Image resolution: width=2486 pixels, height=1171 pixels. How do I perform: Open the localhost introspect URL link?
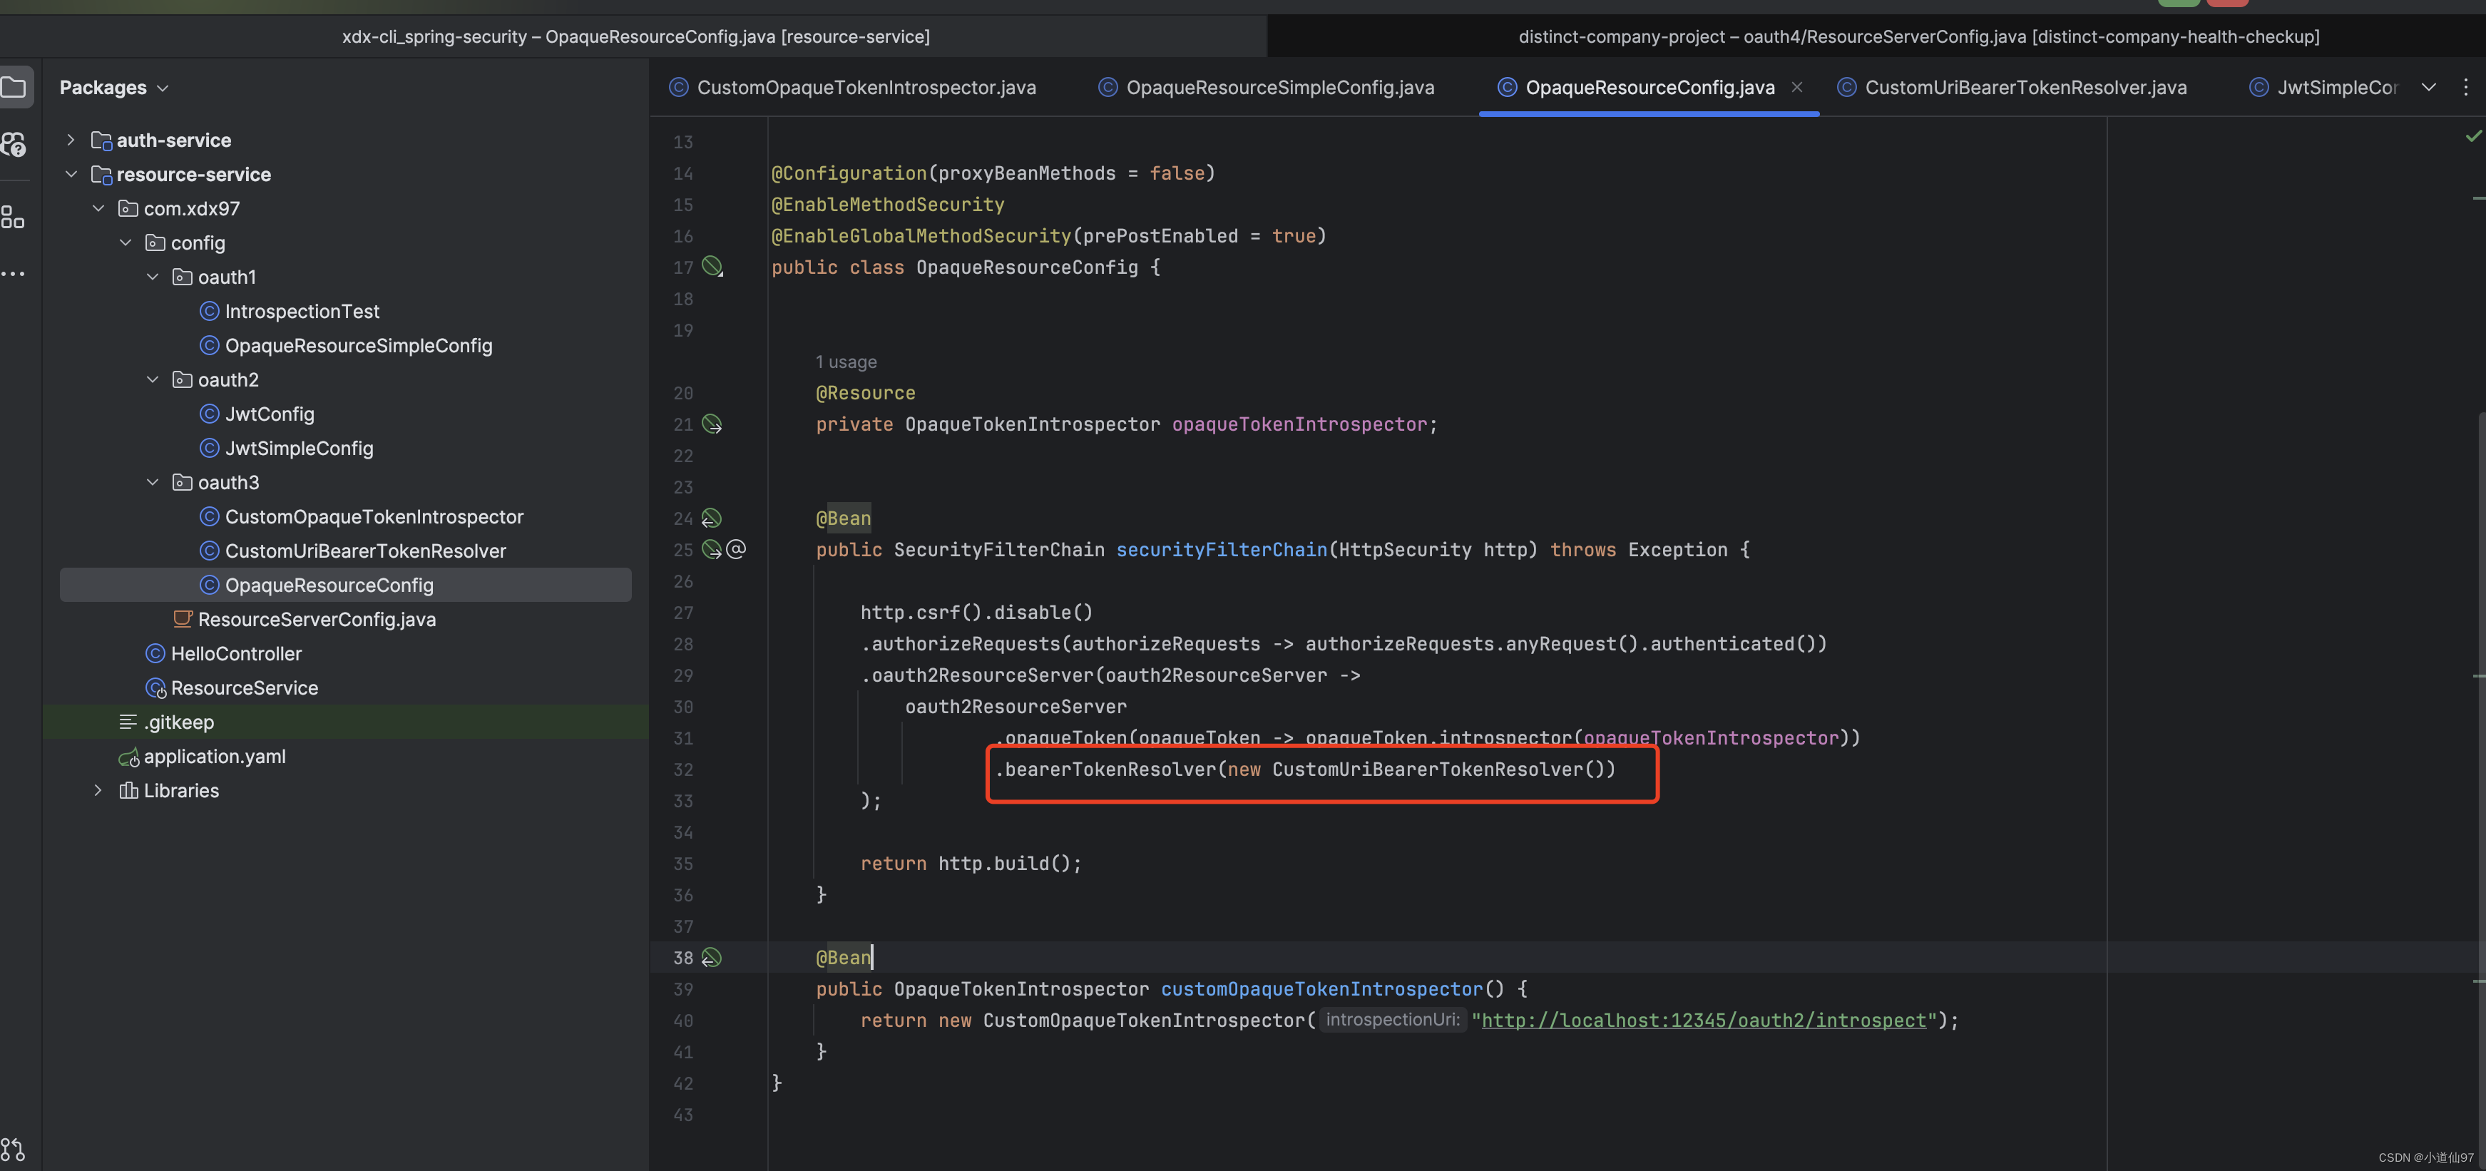pyautogui.click(x=1704, y=1021)
